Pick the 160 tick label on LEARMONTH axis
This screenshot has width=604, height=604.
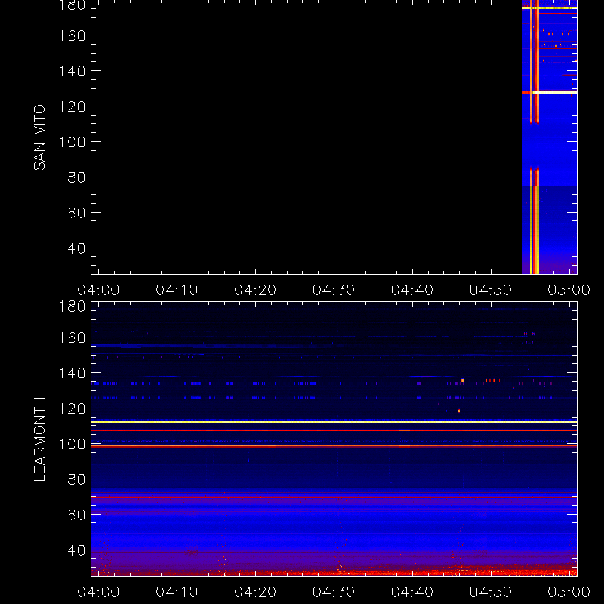pyautogui.click(x=72, y=337)
